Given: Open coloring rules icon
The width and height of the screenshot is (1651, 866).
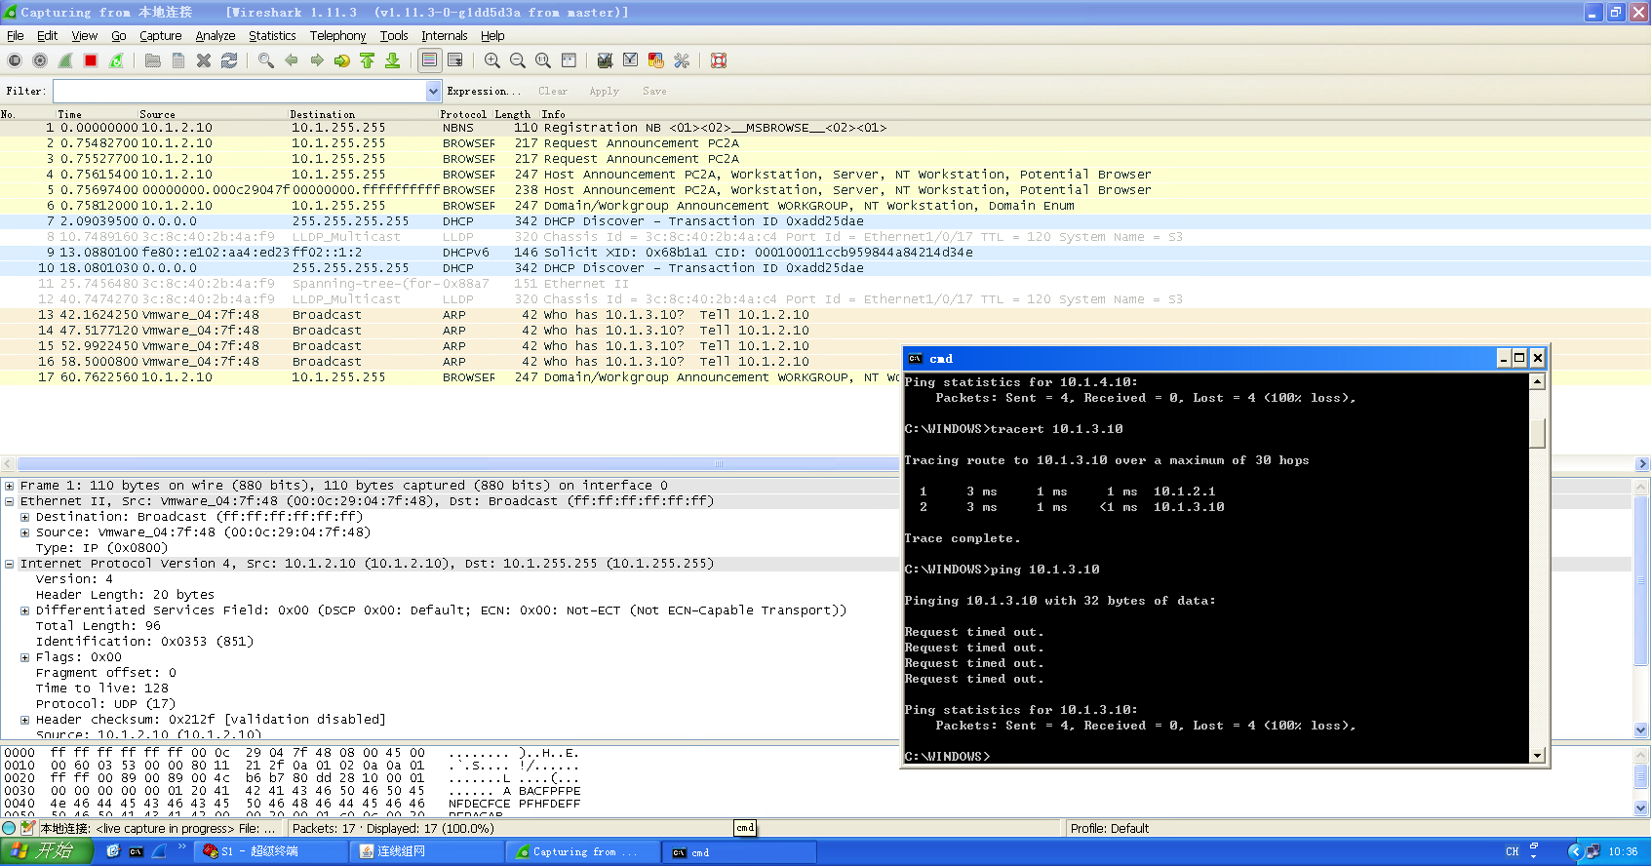Looking at the screenshot, I should pos(656,60).
